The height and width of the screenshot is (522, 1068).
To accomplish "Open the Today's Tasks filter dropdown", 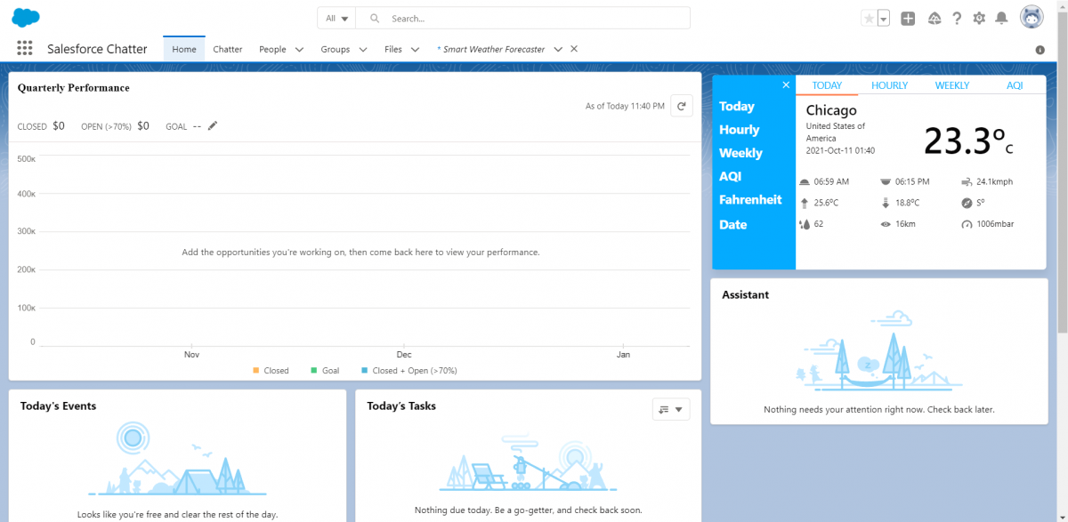I will pos(671,409).
